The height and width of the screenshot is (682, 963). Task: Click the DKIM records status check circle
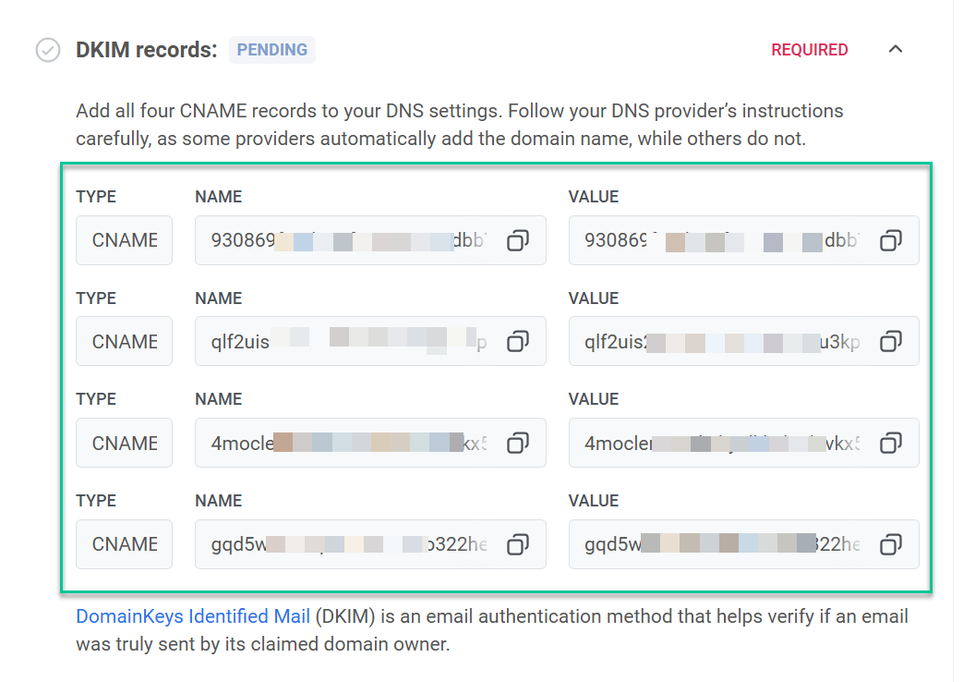coord(48,50)
